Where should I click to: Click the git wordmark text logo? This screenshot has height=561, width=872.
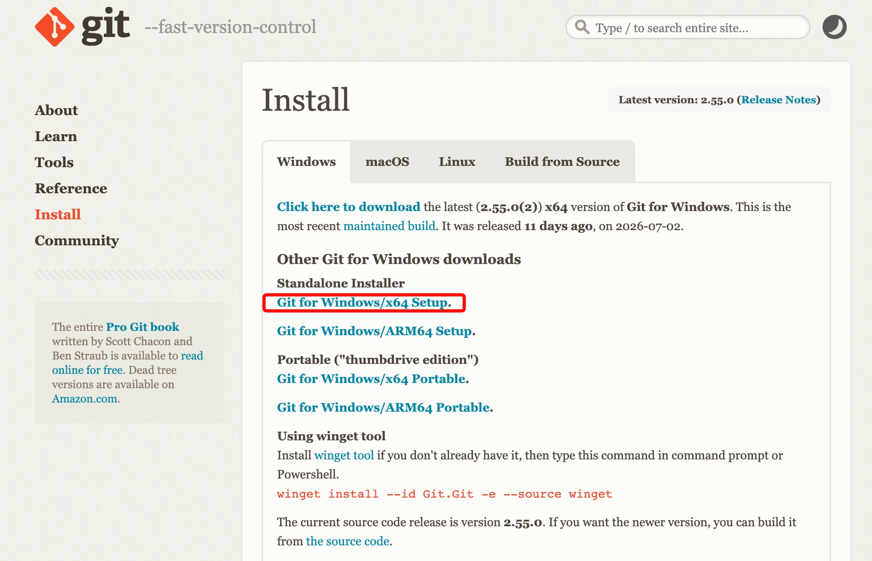106,26
